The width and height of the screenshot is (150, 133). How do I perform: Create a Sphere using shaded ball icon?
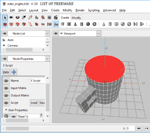(123, 24)
